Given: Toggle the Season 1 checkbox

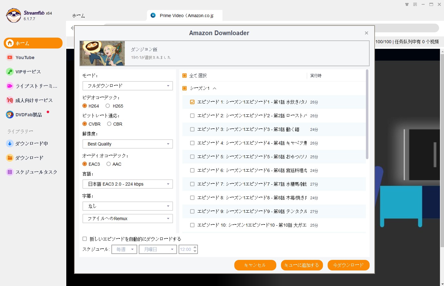Looking at the screenshot, I should (x=185, y=88).
